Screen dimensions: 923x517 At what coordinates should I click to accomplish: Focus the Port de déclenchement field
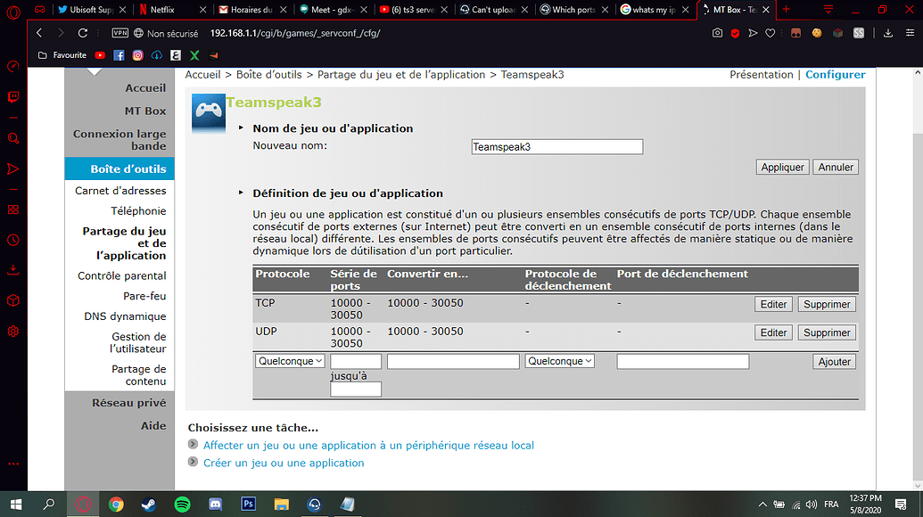coord(683,361)
